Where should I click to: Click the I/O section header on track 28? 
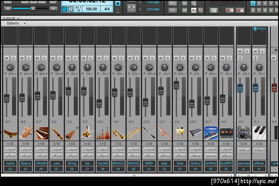tap(103, 144)
